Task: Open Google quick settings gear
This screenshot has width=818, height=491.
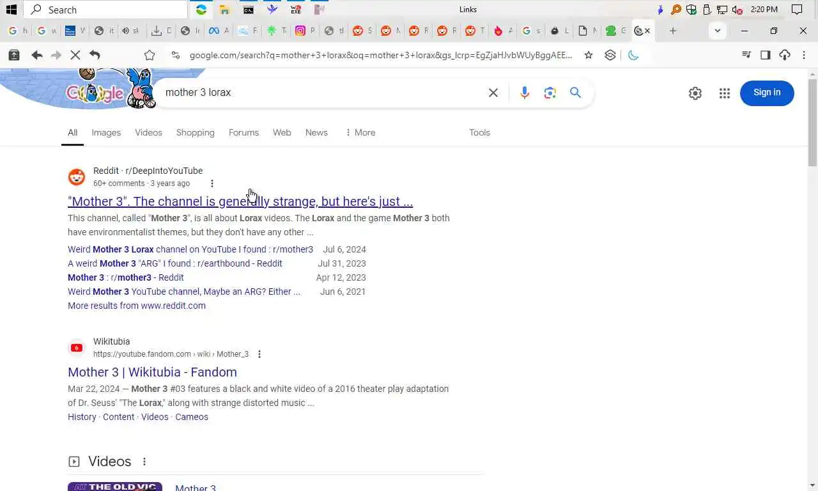Action: 695,93
